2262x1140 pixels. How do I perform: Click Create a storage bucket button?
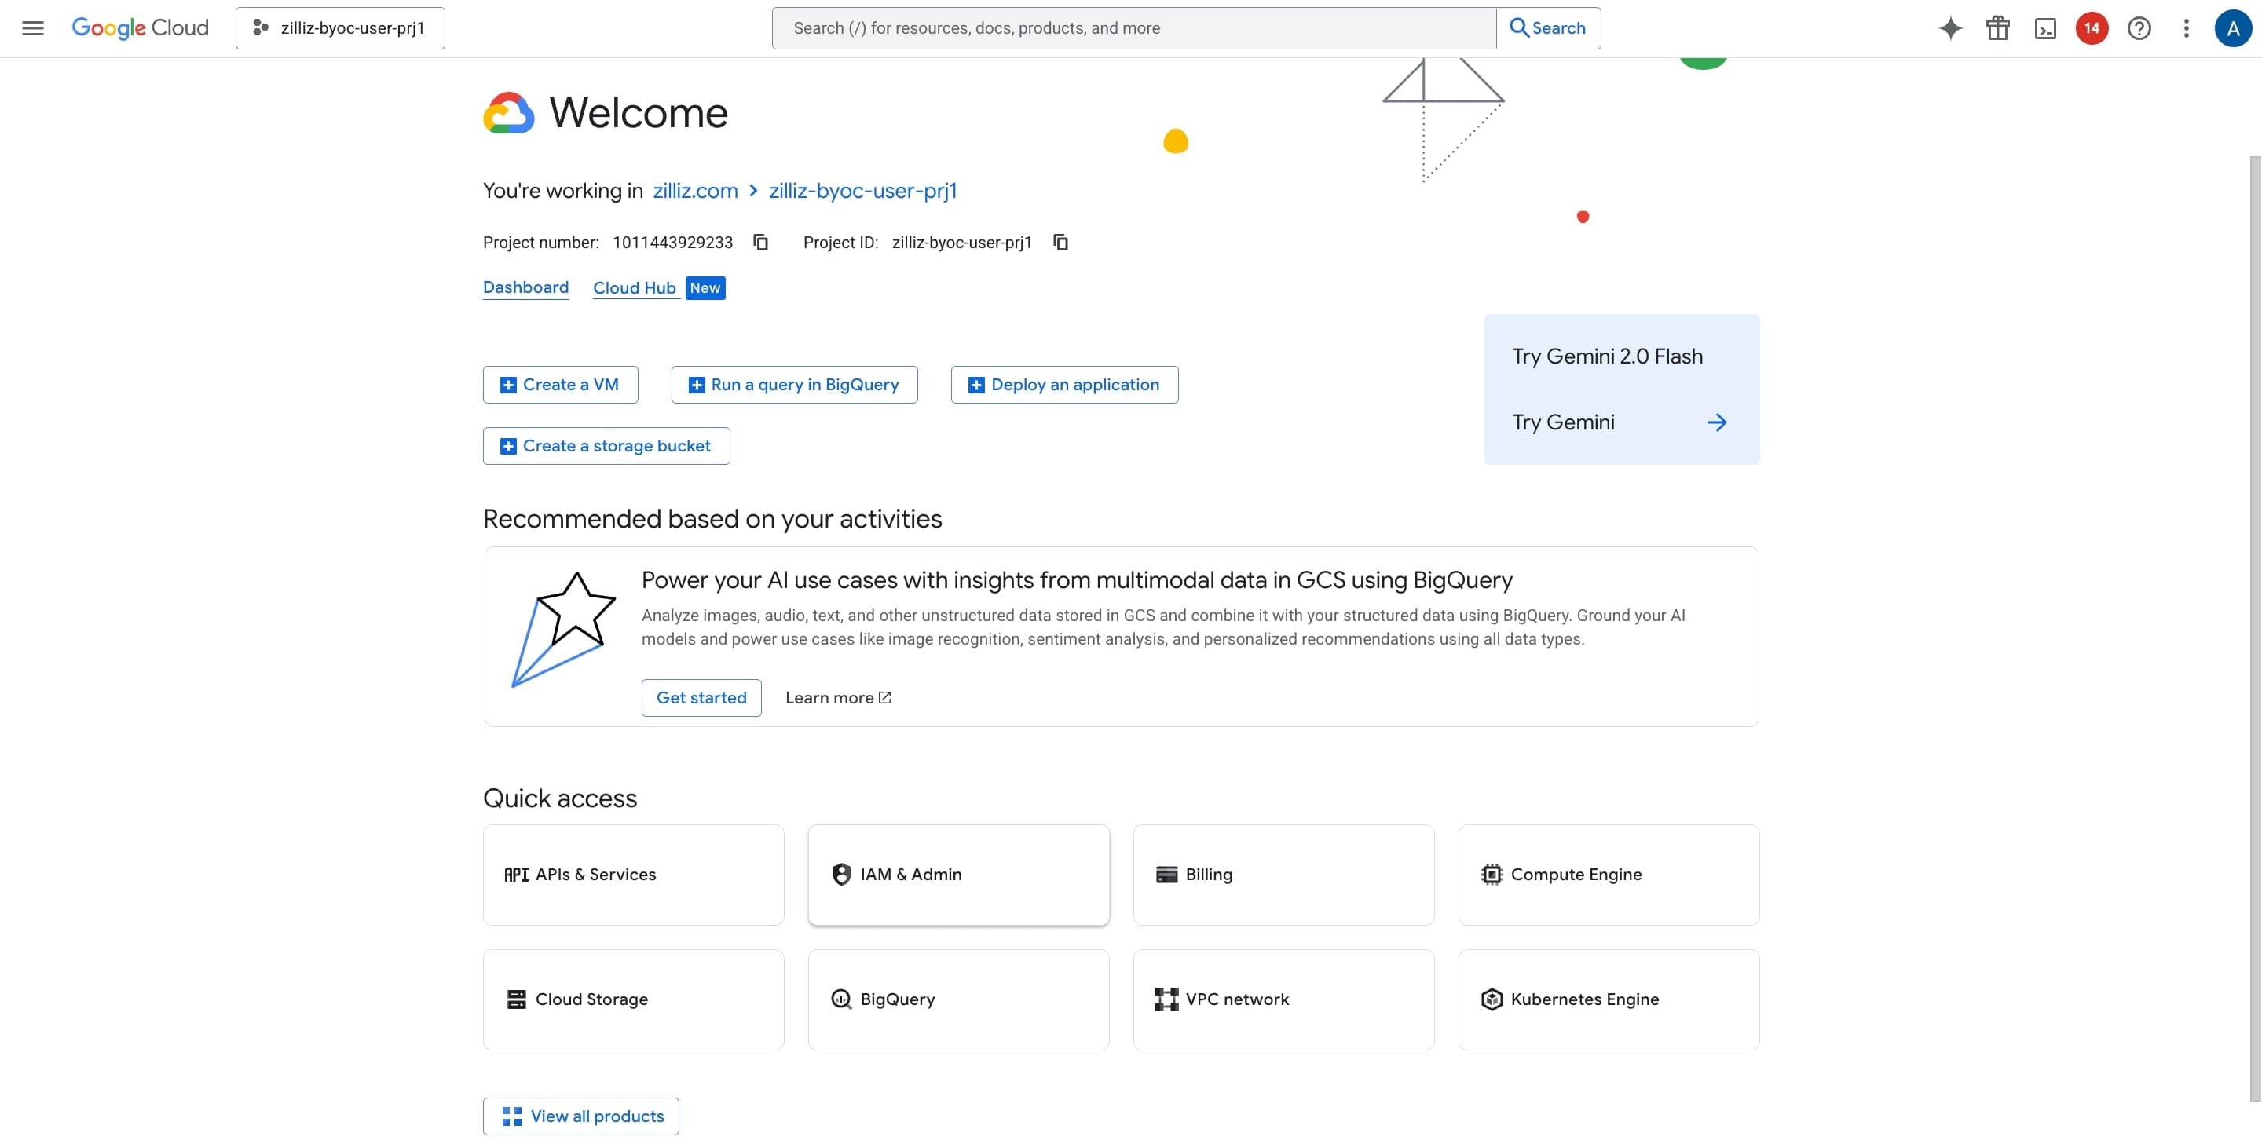(x=606, y=446)
